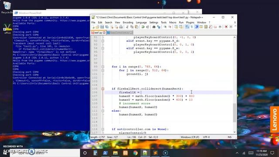
Task: Start macro recording with red record icon
Action: (x=226, y=27)
